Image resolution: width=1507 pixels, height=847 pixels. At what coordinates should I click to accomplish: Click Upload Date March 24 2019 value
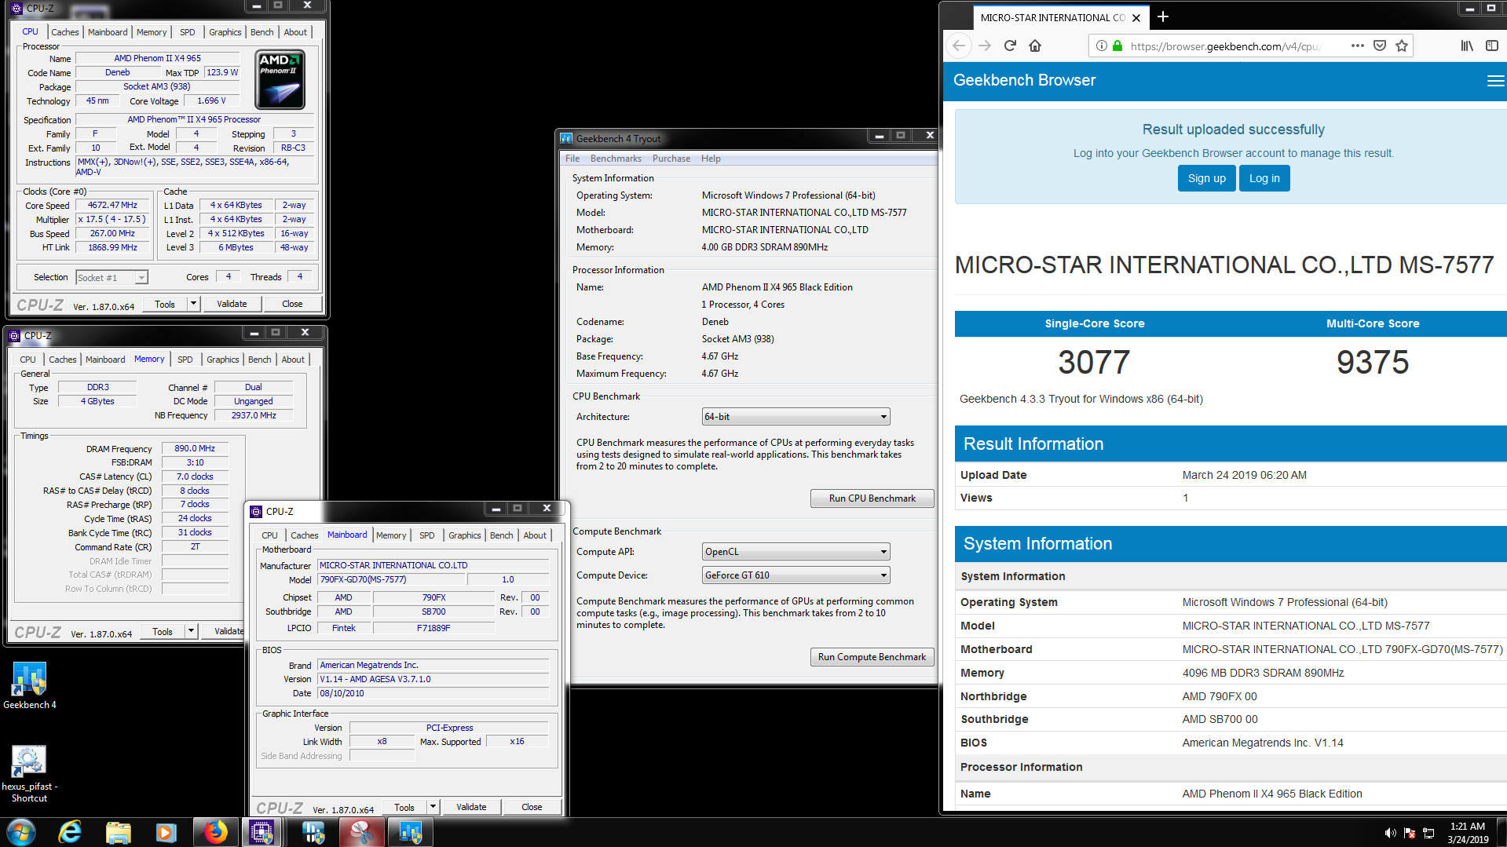coord(1245,475)
